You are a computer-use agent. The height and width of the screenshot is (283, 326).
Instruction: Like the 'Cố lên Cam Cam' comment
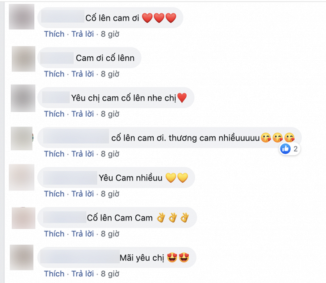point(54,234)
